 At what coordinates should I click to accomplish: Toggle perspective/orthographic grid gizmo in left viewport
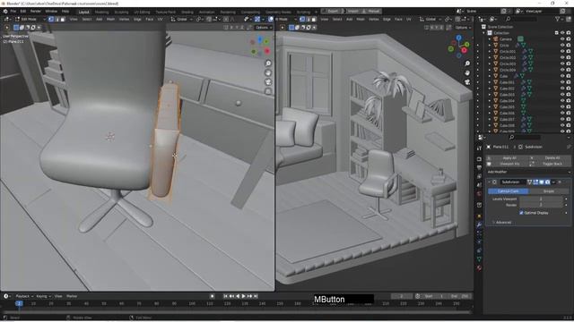[268, 91]
